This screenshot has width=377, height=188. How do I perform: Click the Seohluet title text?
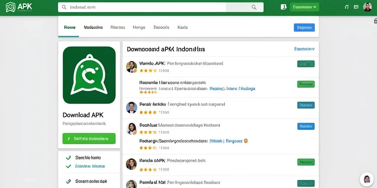coord(148,125)
